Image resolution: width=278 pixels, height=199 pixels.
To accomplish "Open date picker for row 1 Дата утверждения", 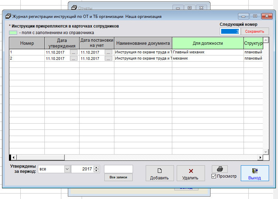I will click(x=74, y=52).
